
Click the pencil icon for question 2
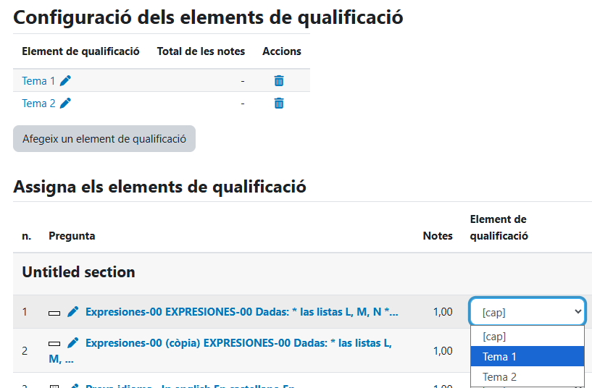(72, 343)
